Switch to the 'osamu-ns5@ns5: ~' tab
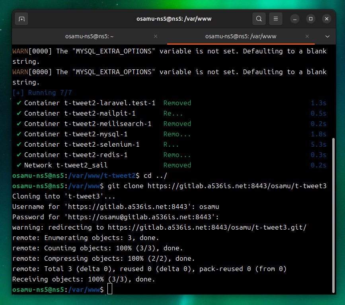Image resolution: width=345 pixels, height=305 pixels. pos(90,36)
